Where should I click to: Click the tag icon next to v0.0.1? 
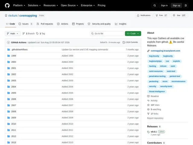click(x=148, y=132)
